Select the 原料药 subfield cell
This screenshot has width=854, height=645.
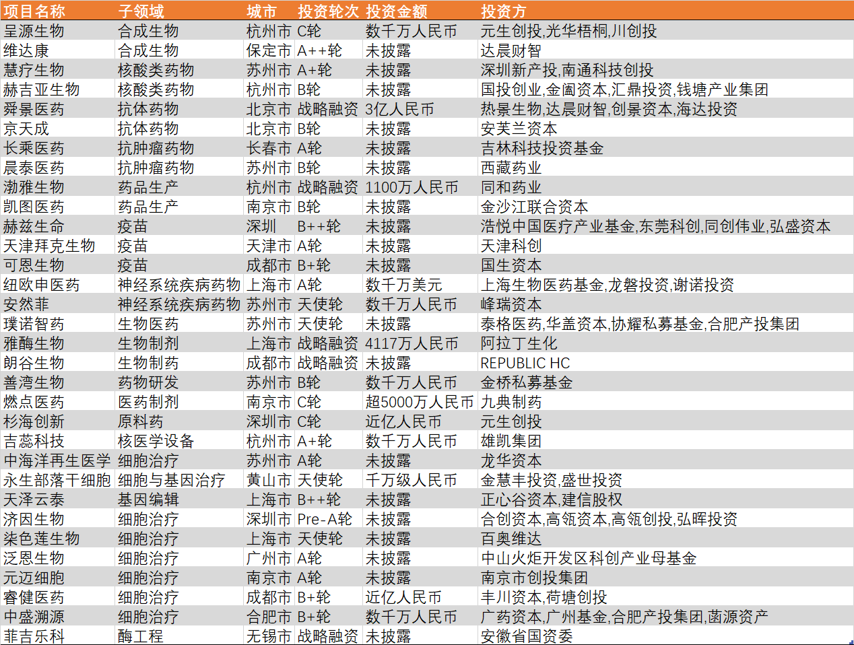(141, 421)
